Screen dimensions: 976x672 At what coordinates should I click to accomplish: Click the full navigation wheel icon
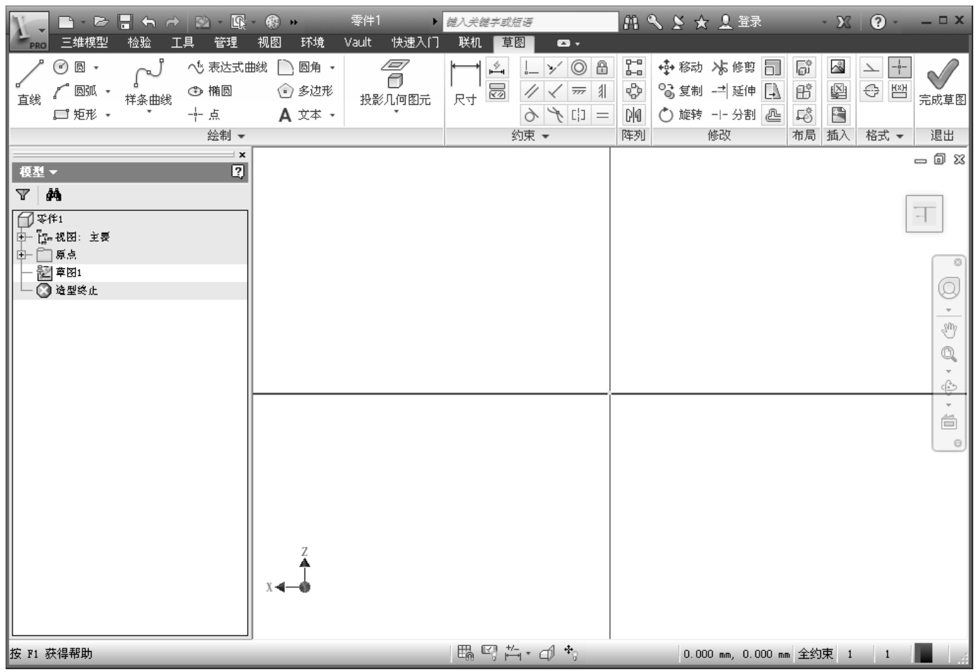[949, 288]
